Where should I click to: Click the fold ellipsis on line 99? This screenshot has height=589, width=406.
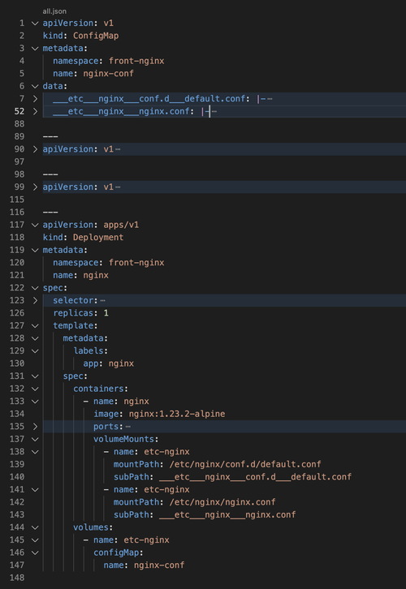(118, 187)
